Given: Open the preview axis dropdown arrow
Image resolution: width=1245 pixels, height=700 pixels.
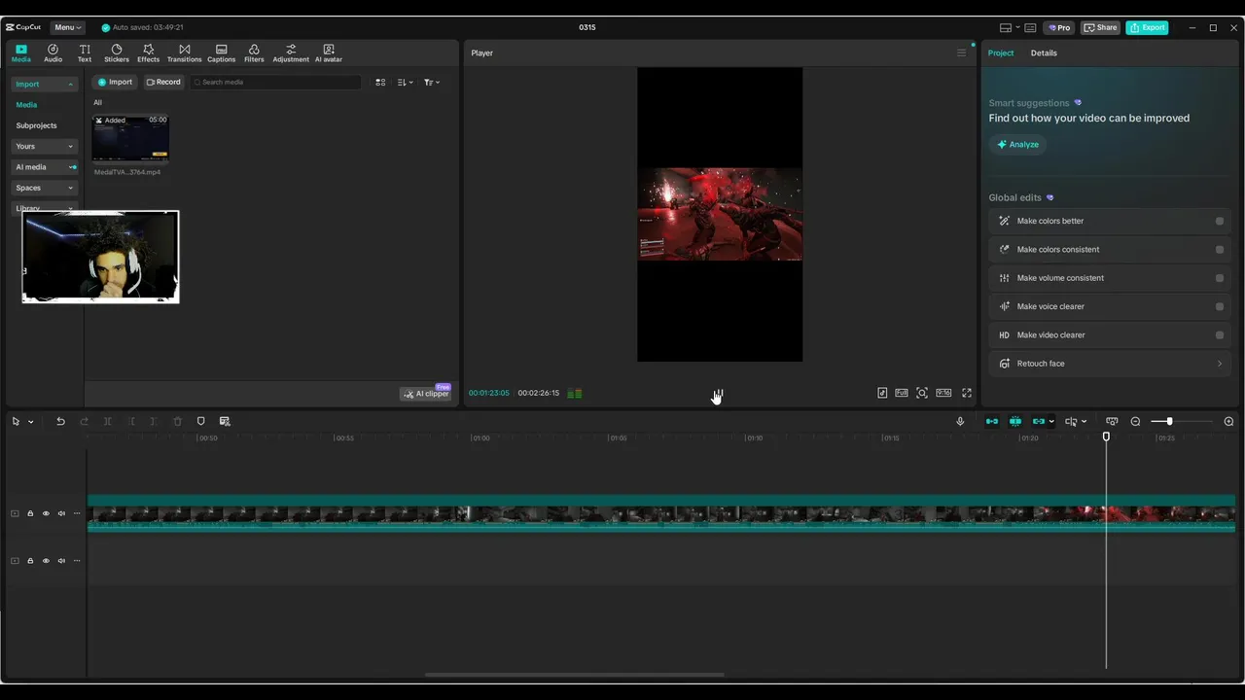Looking at the screenshot, I should pos(1084,421).
